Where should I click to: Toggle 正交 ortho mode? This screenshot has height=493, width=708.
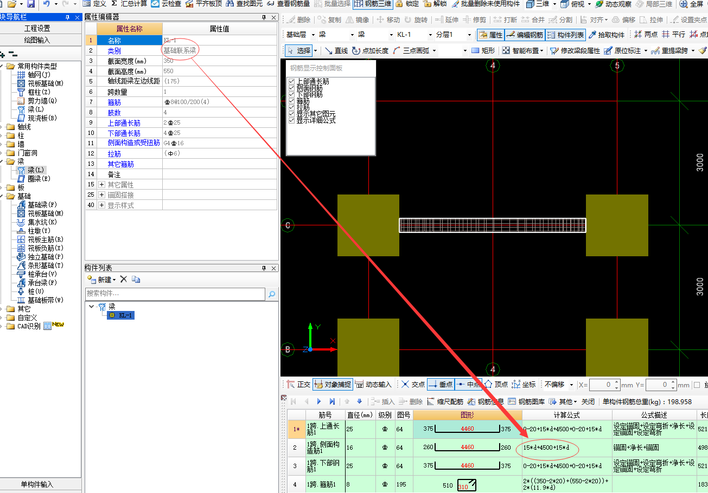pyautogui.click(x=298, y=384)
